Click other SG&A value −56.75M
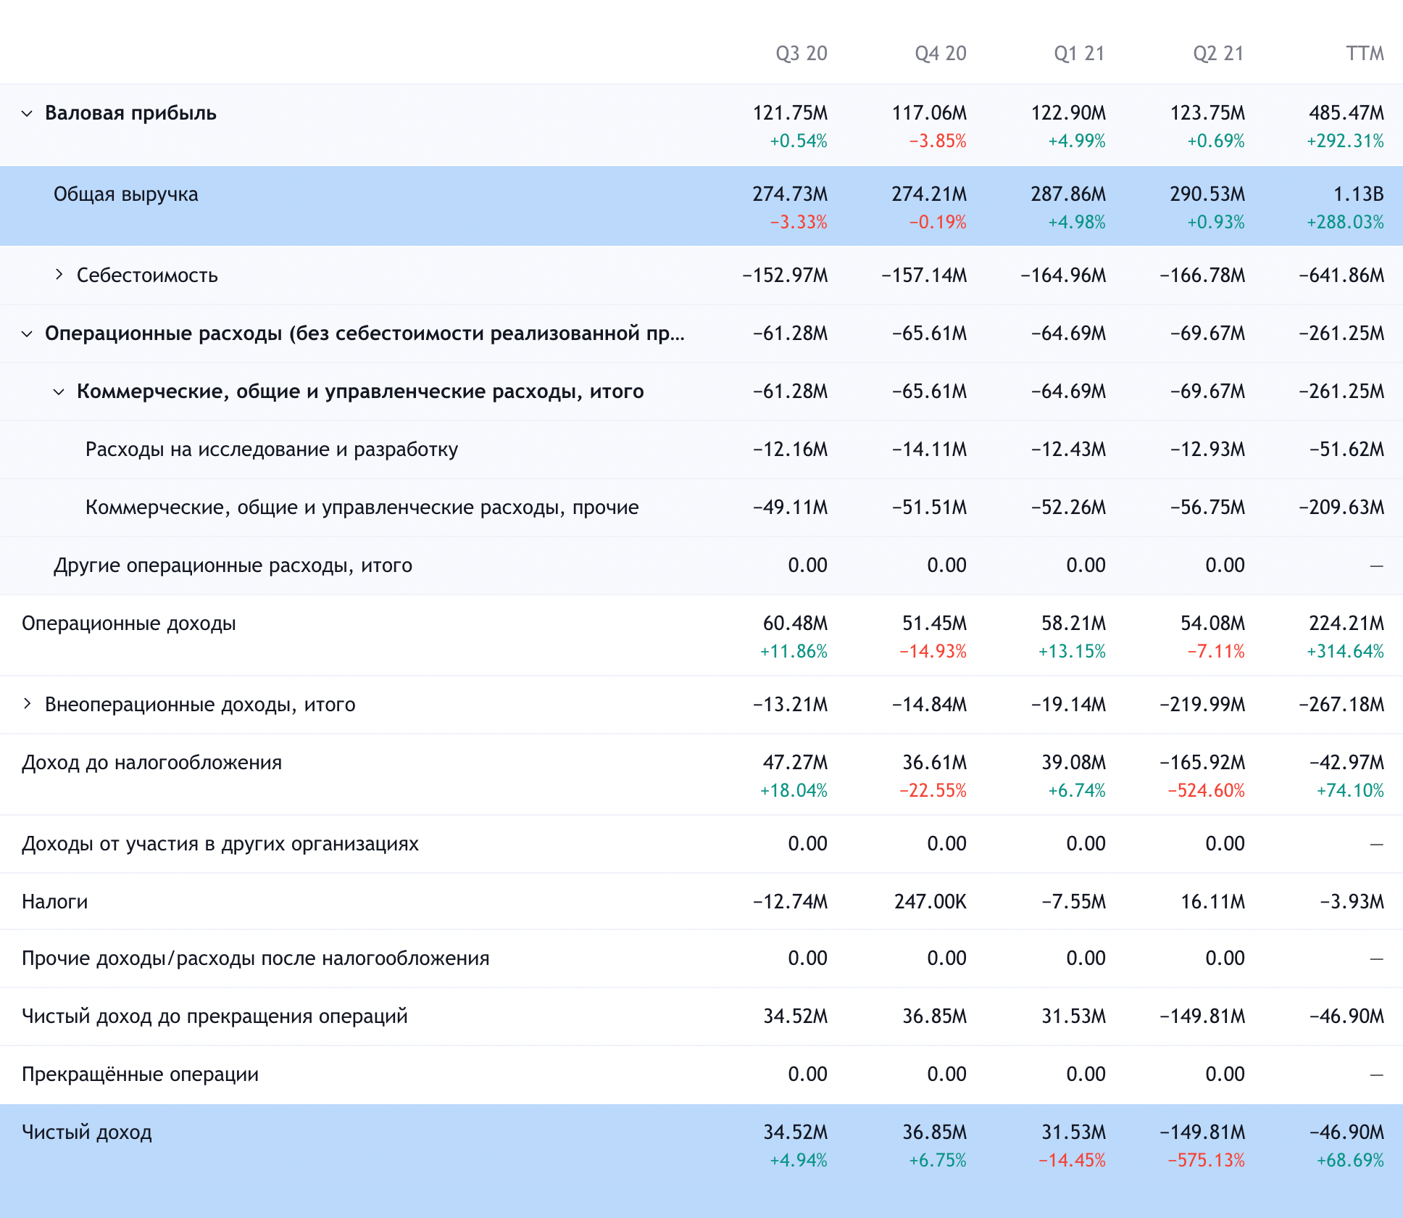The width and height of the screenshot is (1403, 1218). click(x=1207, y=507)
